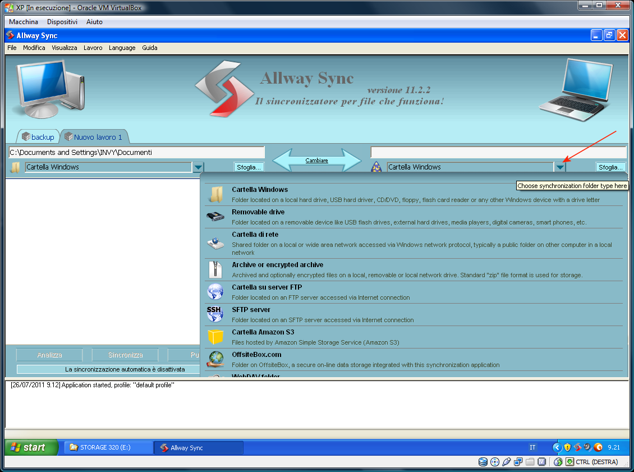Open the Lavoro menu
634x472 pixels.
pyautogui.click(x=93, y=48)
